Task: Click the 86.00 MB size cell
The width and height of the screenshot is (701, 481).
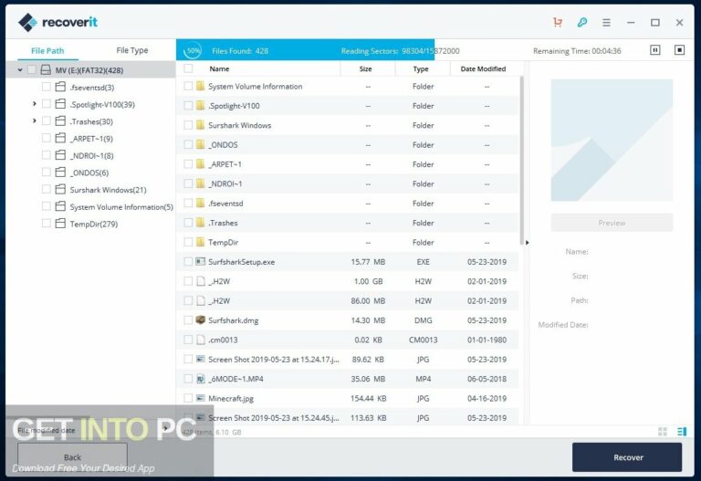Action: tap(368, 301)
